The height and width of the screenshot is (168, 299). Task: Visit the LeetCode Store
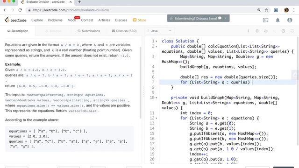pyautogui.click(x=139, y=20)
